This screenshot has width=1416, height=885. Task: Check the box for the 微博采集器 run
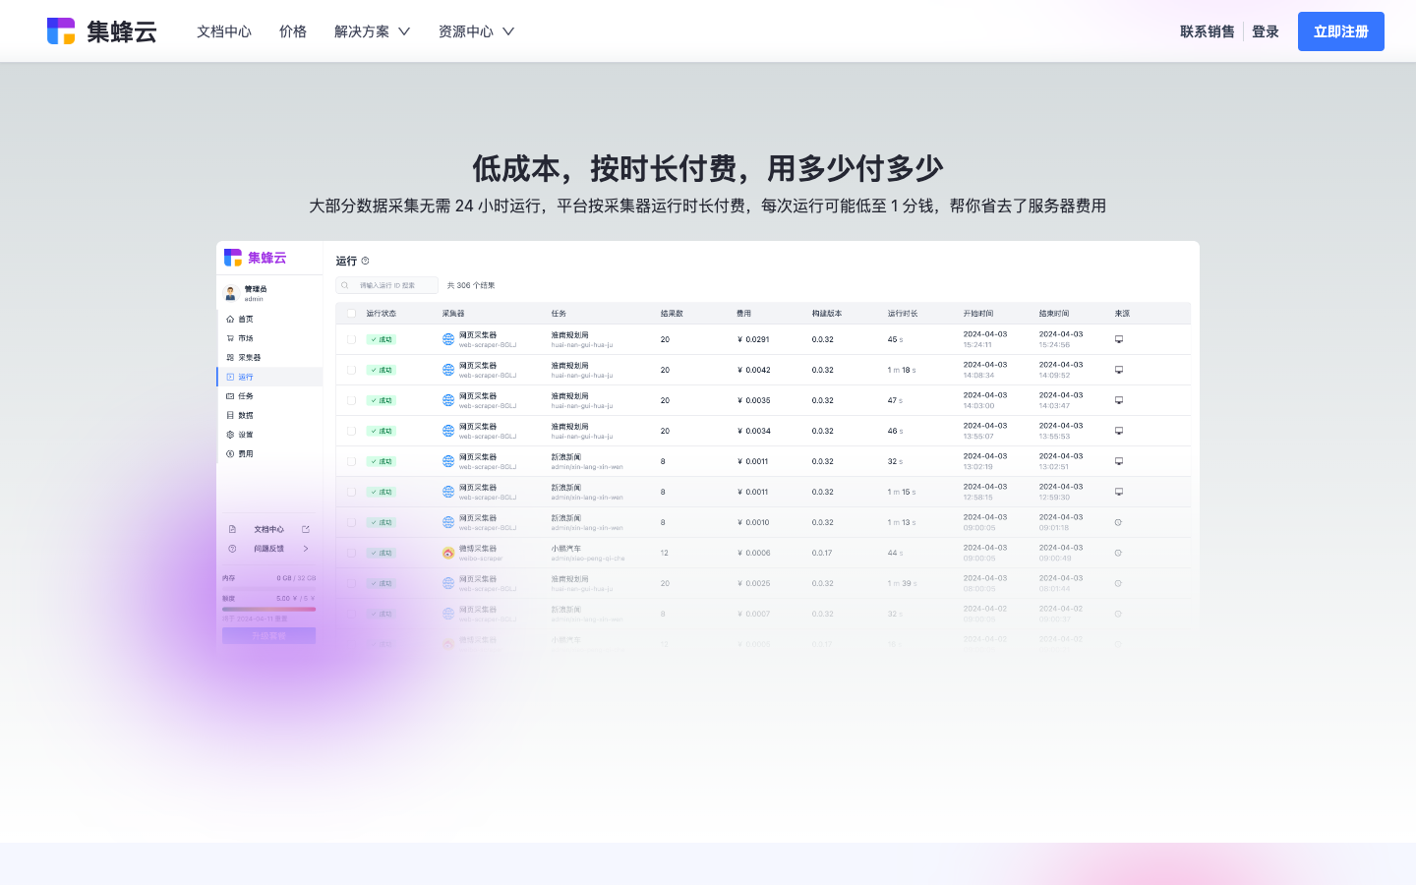pyautogui.click(x=351, y=553)
